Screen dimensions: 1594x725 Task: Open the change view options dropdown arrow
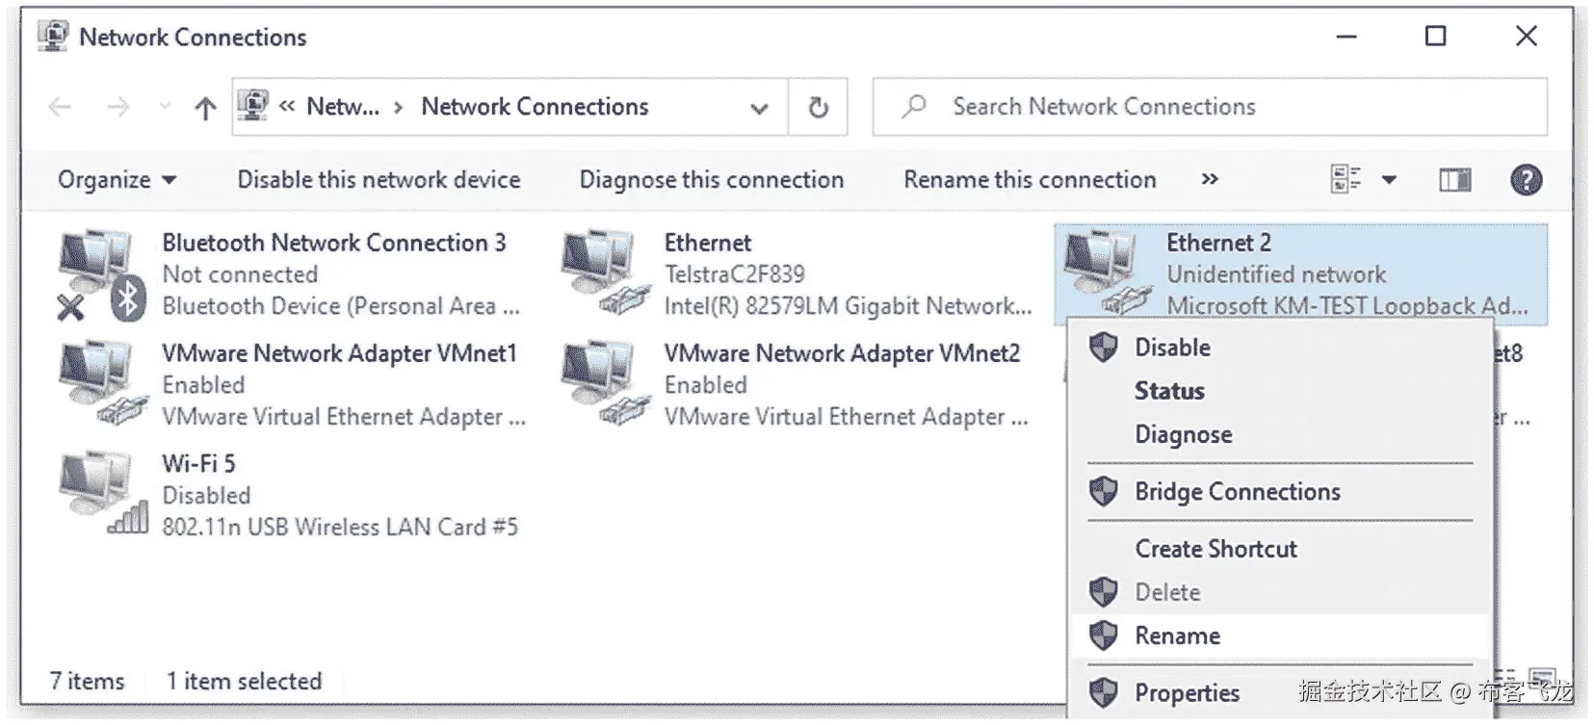point(1389,180)
